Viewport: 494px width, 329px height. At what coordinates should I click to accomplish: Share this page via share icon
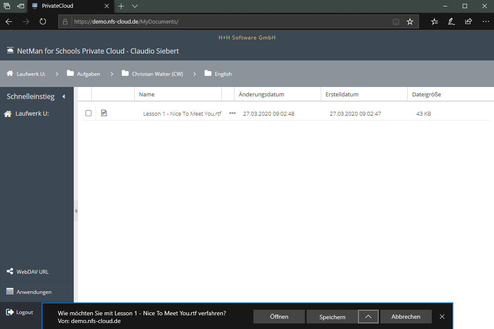pos(468,22)
